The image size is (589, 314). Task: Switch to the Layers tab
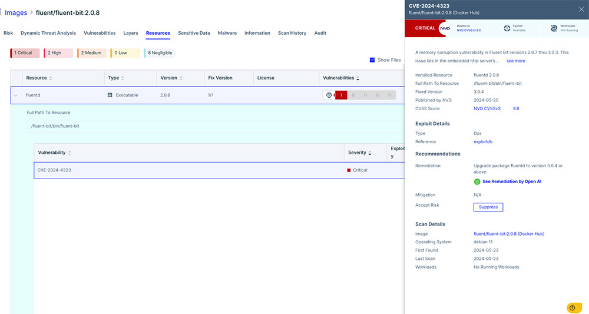pyautogui.click(x=131, y=33)
